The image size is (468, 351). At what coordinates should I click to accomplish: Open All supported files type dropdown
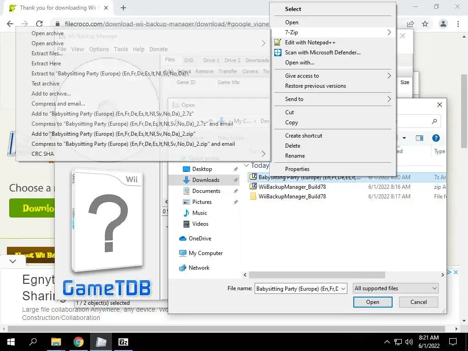pos(395,289)
